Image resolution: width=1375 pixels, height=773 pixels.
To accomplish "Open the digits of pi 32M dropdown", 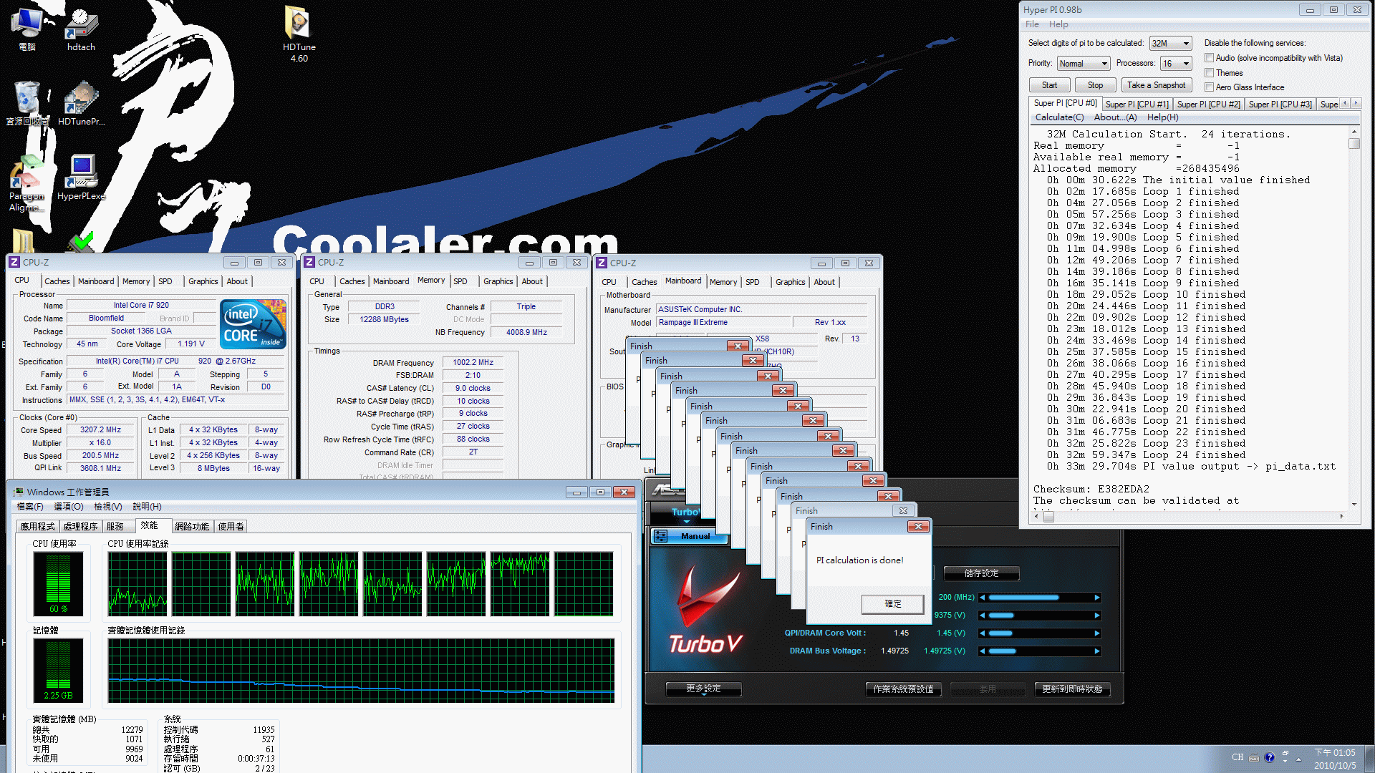I will coord(1170,44).
